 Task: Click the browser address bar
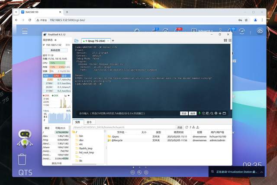pyautogui.click(x=136, y=20)
